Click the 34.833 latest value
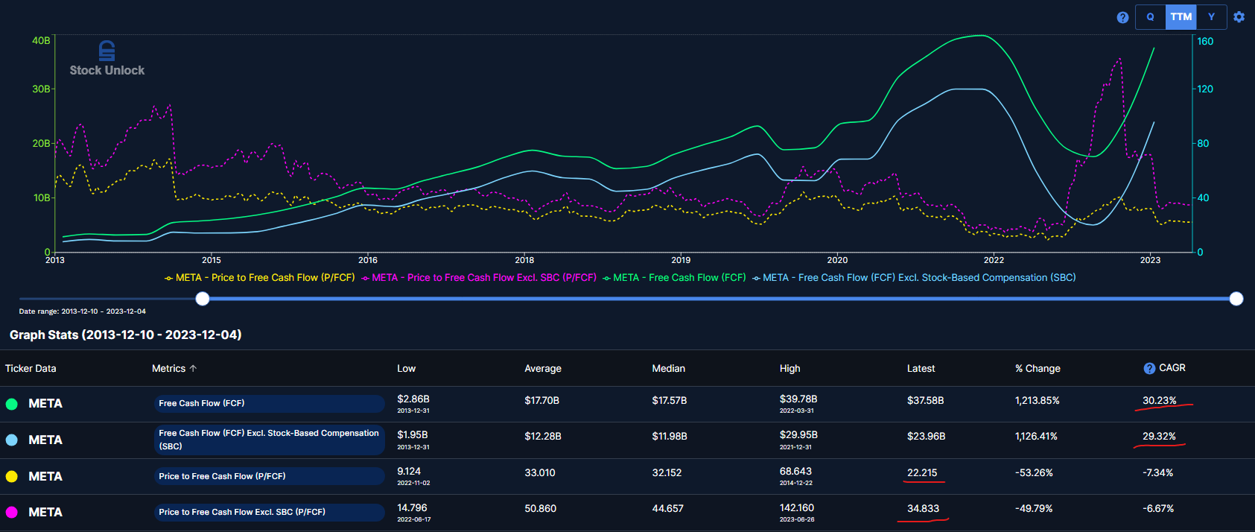 (x=923, y=509)
